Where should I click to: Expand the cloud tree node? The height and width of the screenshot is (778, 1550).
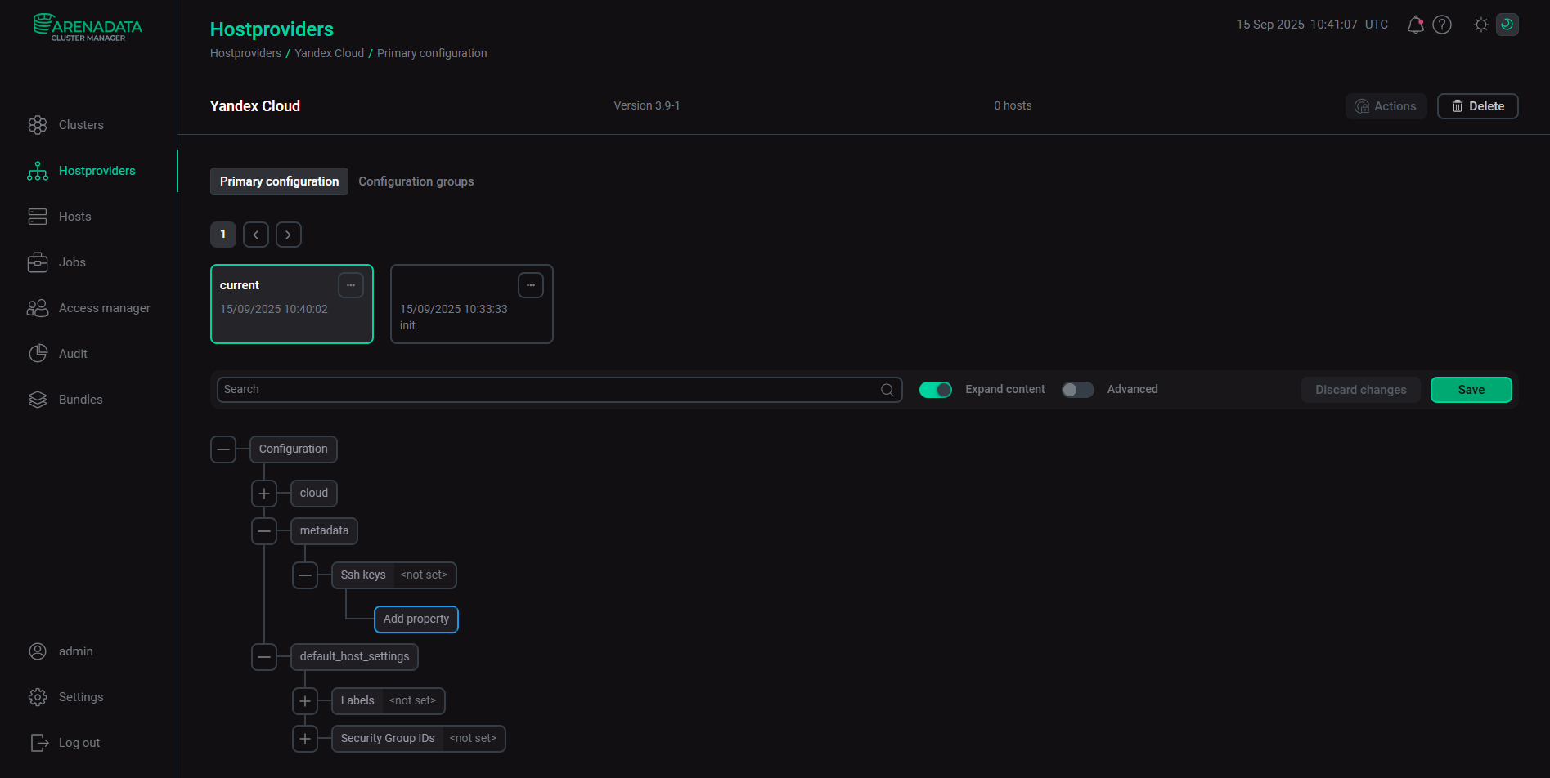tap(264, 494)
